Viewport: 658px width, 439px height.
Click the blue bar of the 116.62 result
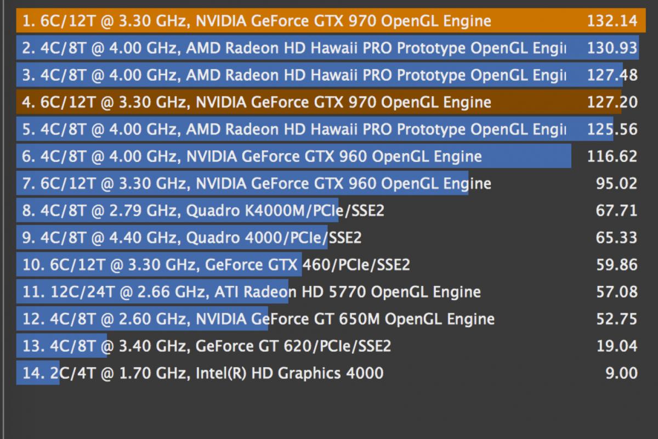tap(294, 156)
